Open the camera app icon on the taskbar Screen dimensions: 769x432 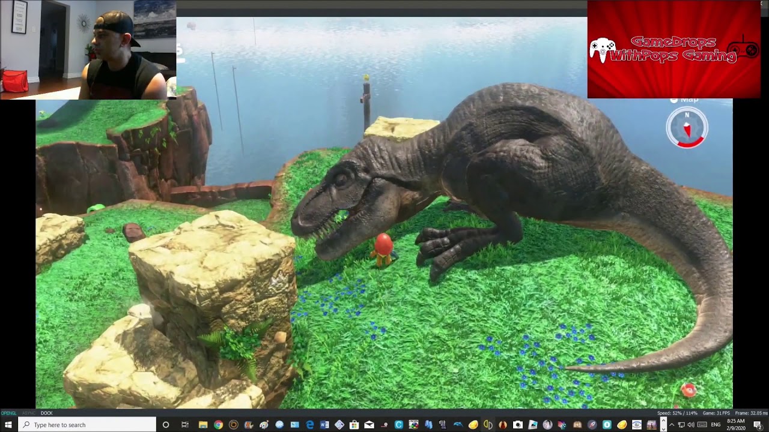click(x=517, y=425)
